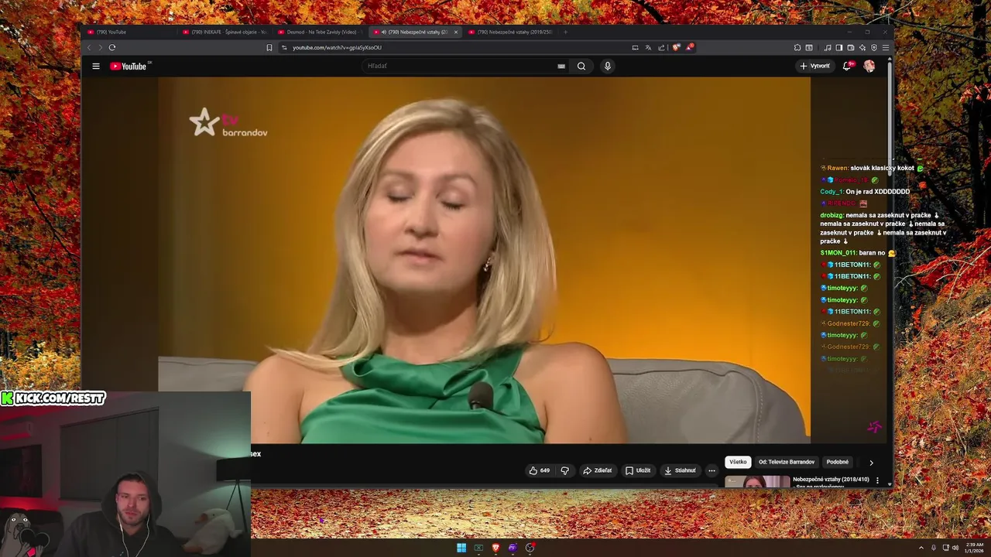Start voice search with the microphone icon
The height and width of the screenshot is (557, 991).
608,66
